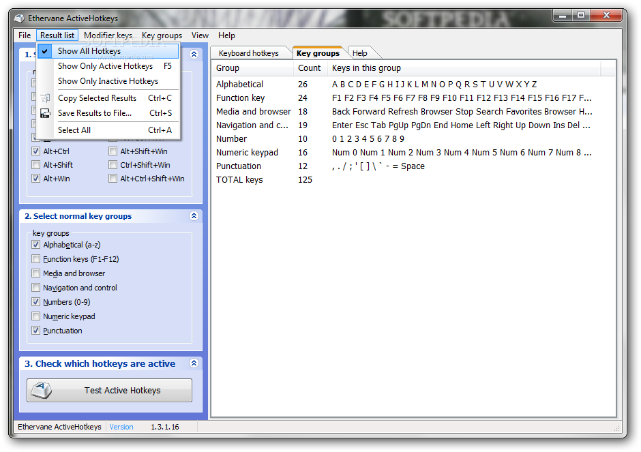Close the Result list menu
Viewport: 641px width, 452px height.
click(x=57, y=35)
